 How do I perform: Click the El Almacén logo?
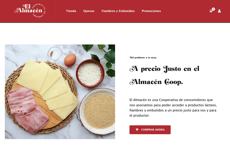[x=30, y=10]
